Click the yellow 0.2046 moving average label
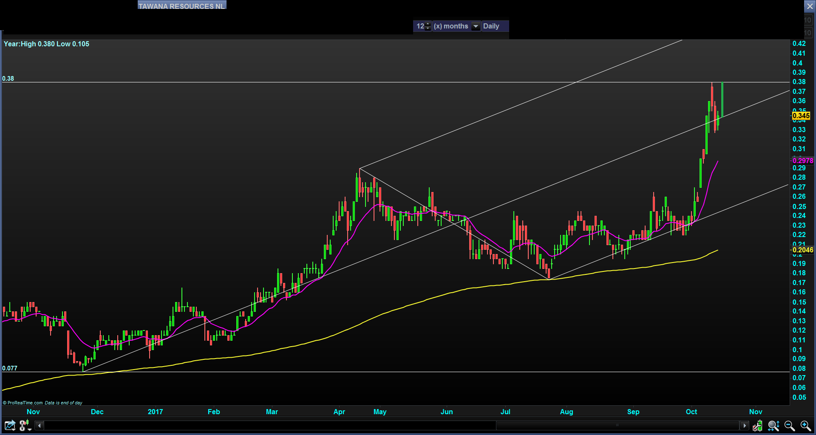This screenshot has width=816, height=435. [x=803, y=250]
